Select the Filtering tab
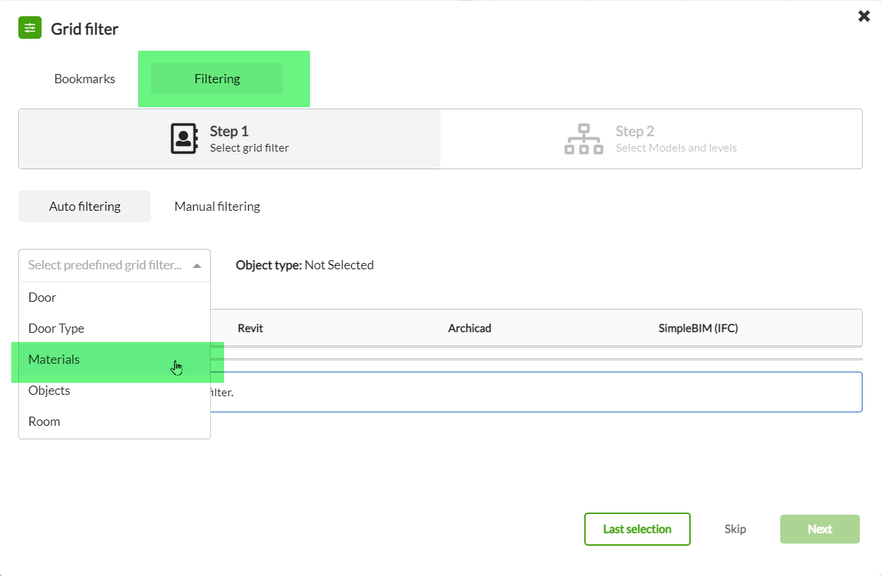The width and height of the screenshot is (881, 576). [217, 79]
